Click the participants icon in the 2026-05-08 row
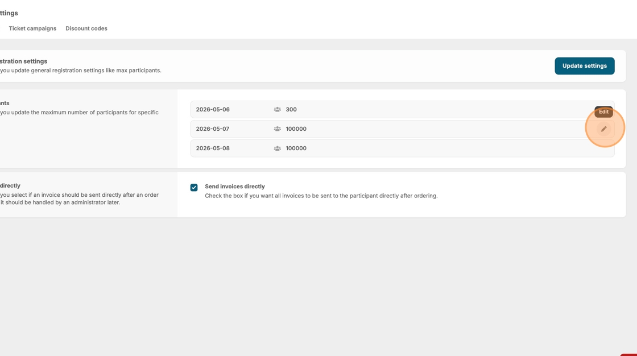Viewport: 637px width, 356px height. [x=278, y=148]
